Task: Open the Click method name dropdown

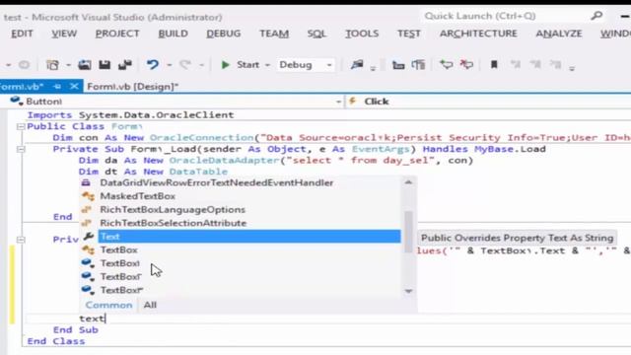Action: click(x=488, y=101)
